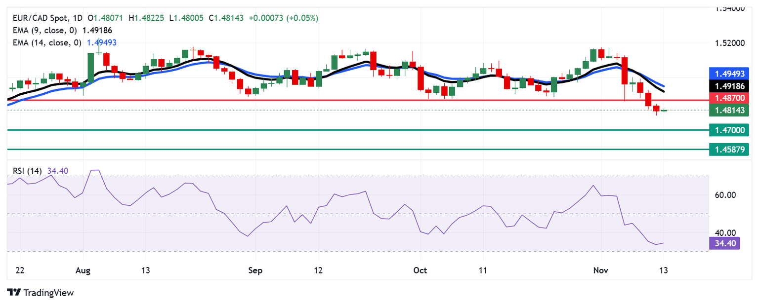Click the Sep date on time axis

pyautogui.click(x=255, y=270)
